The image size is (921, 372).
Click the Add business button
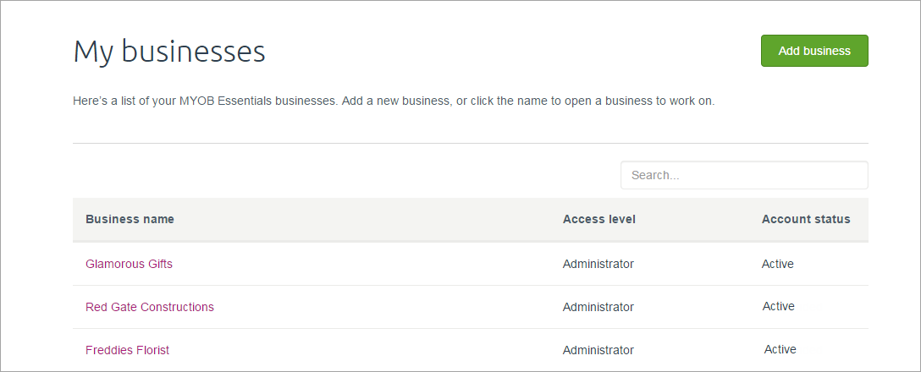(814, 51)
